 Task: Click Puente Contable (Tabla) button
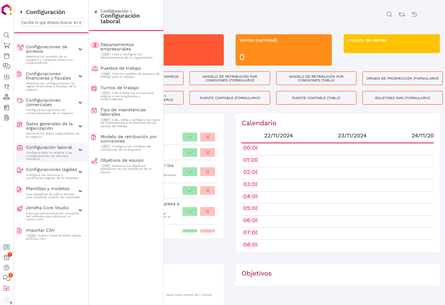[x=316, y=98]
